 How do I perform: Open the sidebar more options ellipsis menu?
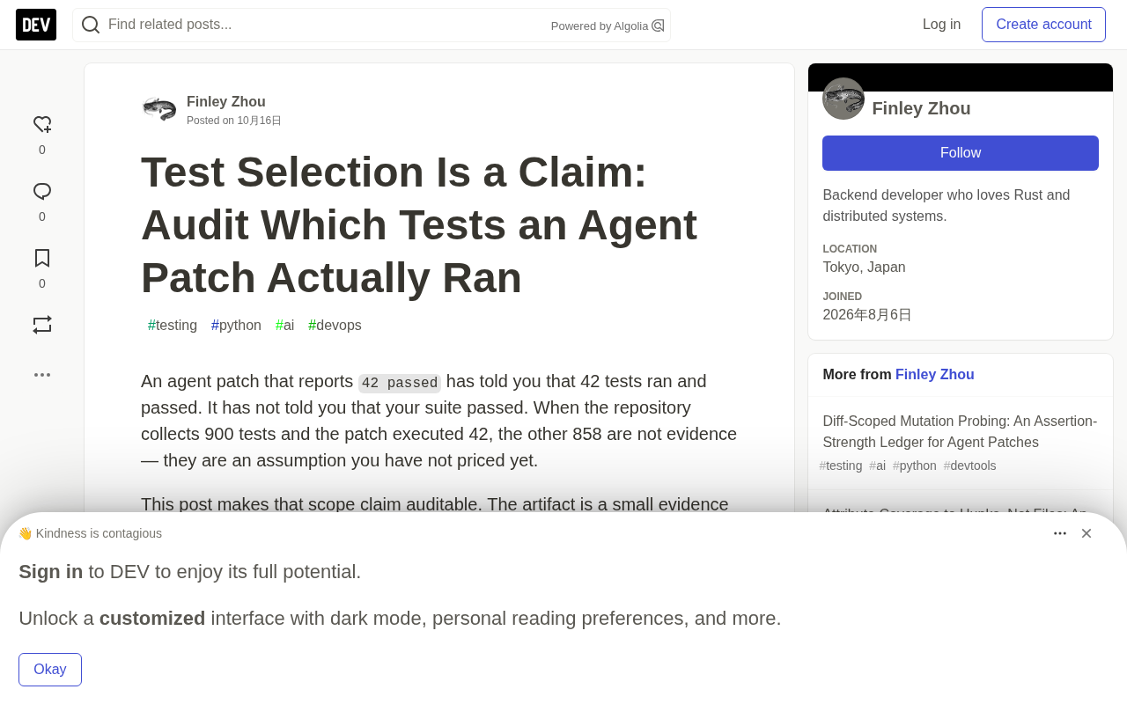coord(42,375)
